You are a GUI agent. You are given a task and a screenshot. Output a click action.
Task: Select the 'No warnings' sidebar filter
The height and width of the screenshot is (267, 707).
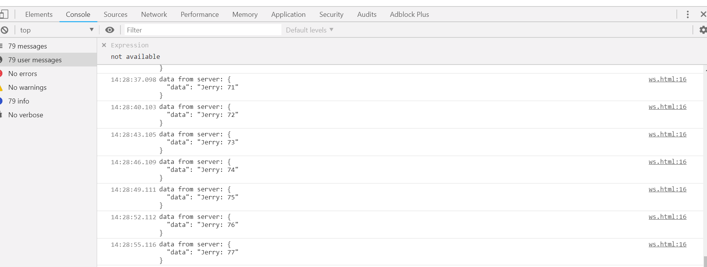[x=28, y=87]
